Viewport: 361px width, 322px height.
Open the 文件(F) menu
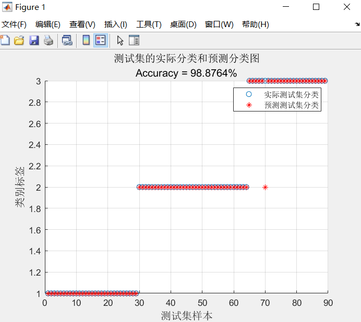[14, 24]
